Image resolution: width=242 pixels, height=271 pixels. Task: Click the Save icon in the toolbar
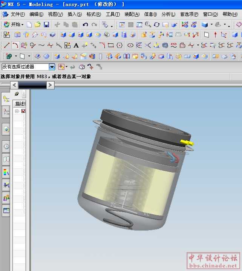click(x=46, y=25)
